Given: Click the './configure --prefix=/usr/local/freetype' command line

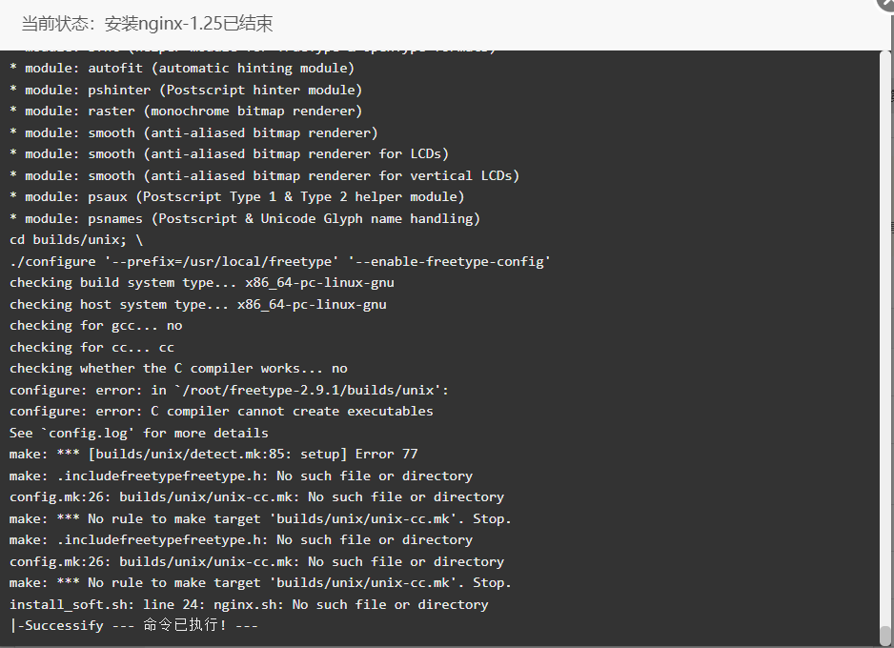Looking at the screenshot, I should pyautogui.click(x=280, y=262).
